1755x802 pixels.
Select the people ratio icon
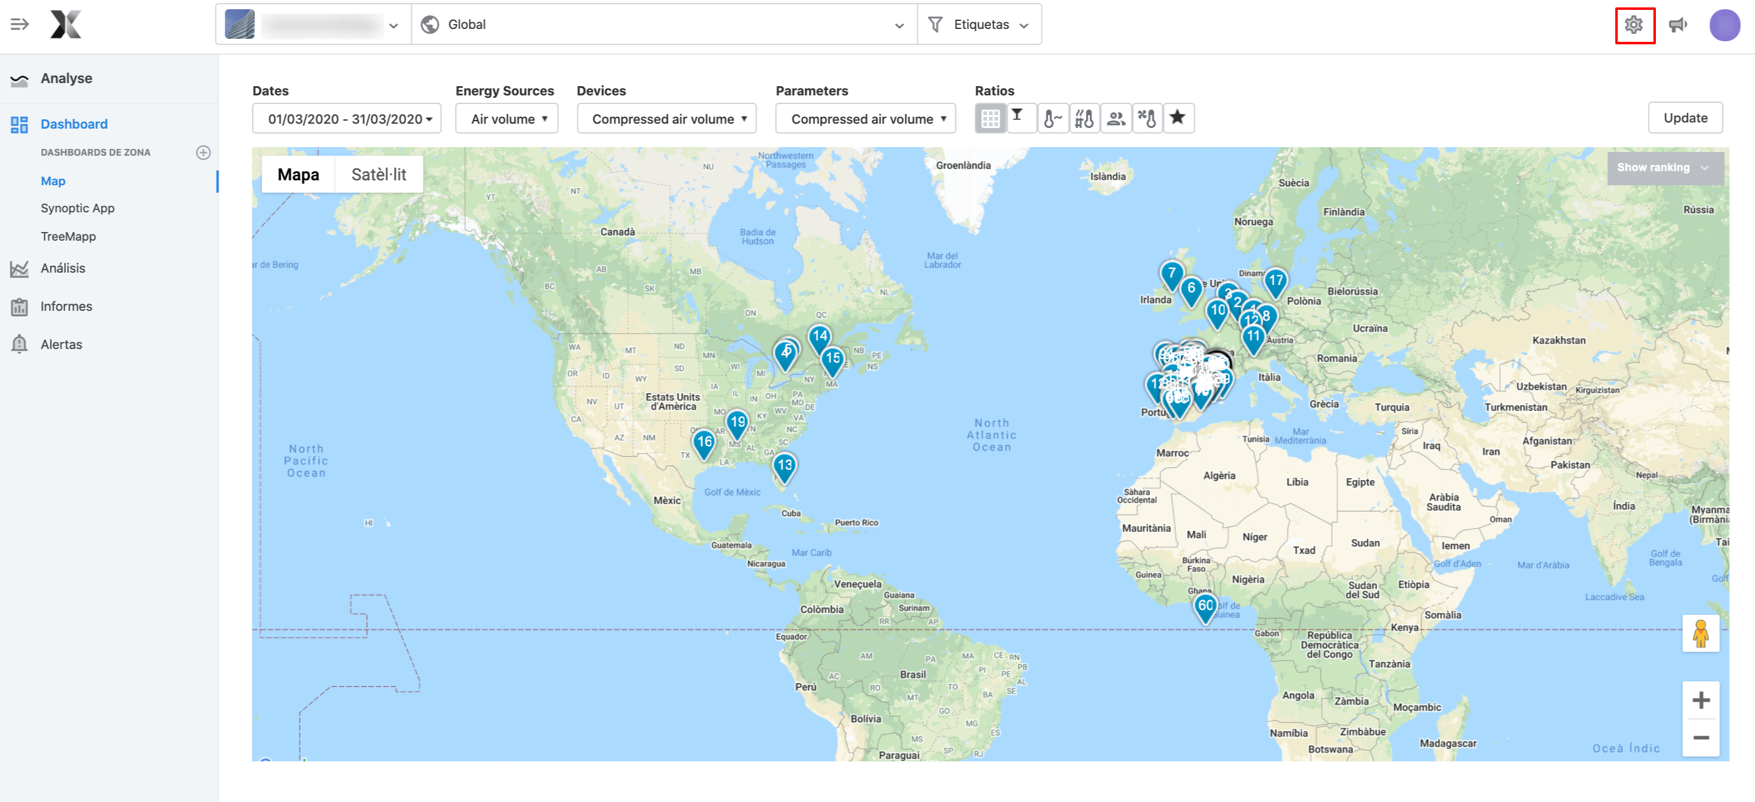(1115, 119)
